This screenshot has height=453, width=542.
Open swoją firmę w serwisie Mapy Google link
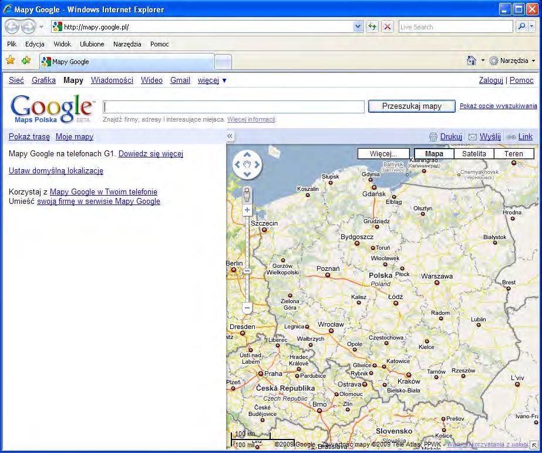tap(99, 201)
